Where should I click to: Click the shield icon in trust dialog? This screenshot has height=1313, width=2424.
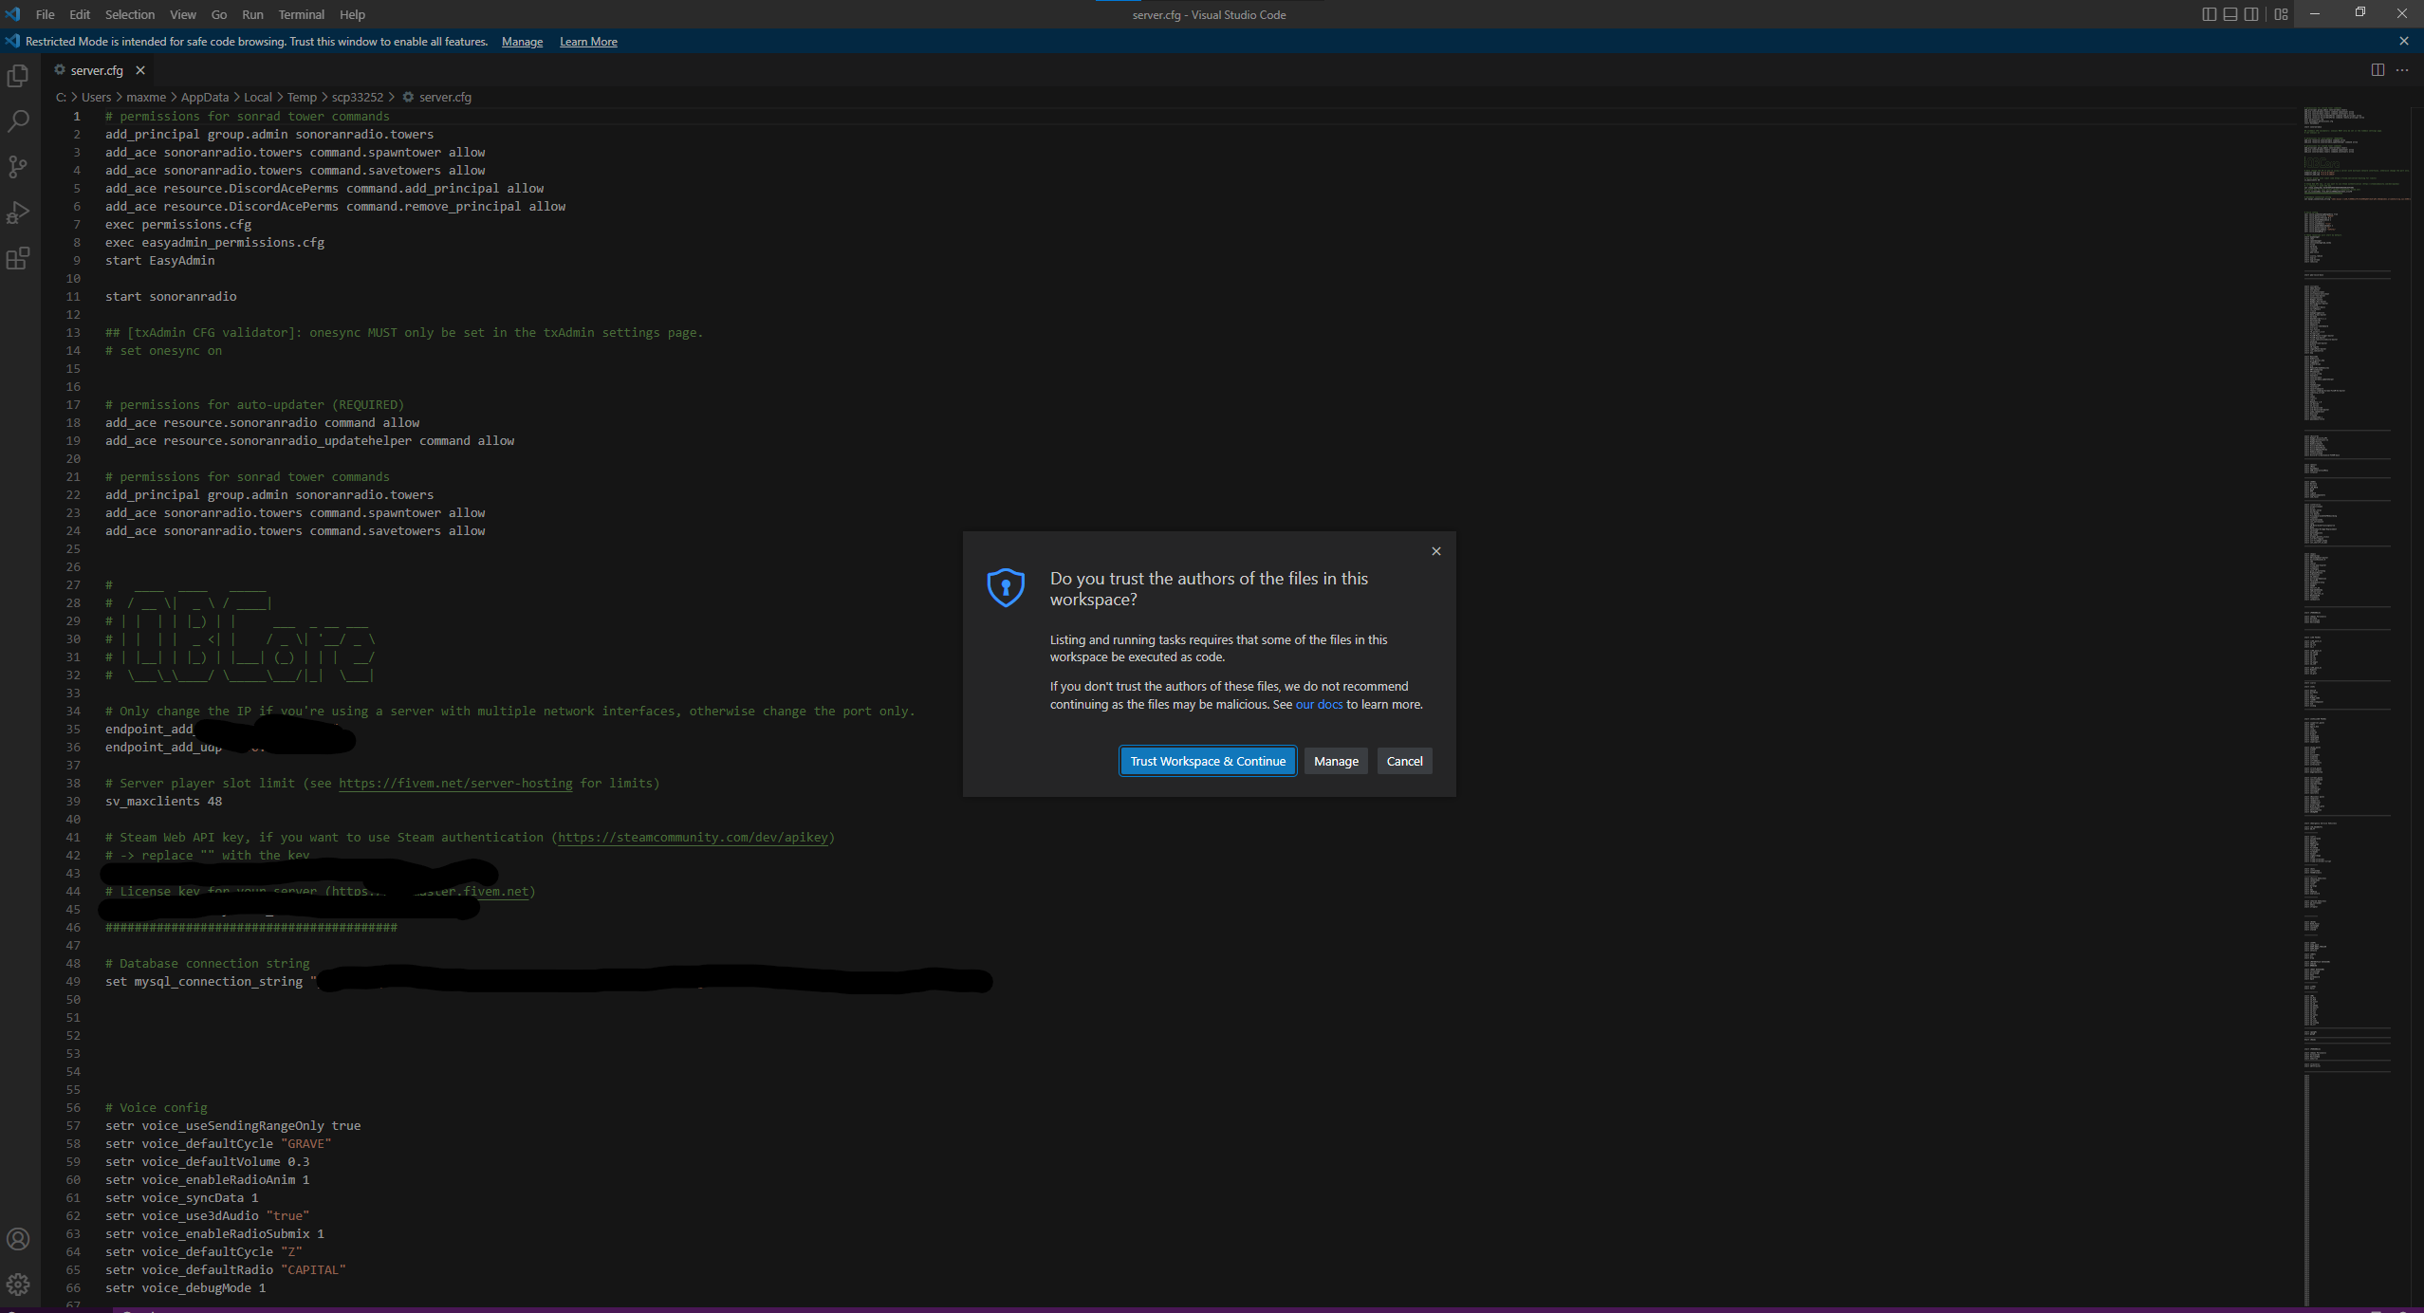(x=1006, y=587)
